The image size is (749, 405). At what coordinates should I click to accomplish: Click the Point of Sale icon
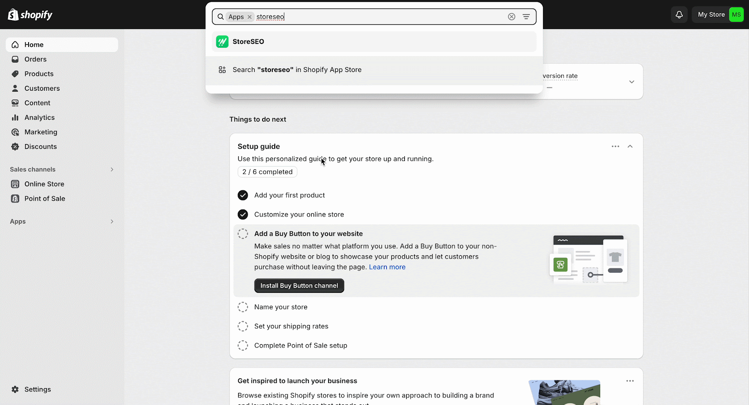tap(15, 199)
